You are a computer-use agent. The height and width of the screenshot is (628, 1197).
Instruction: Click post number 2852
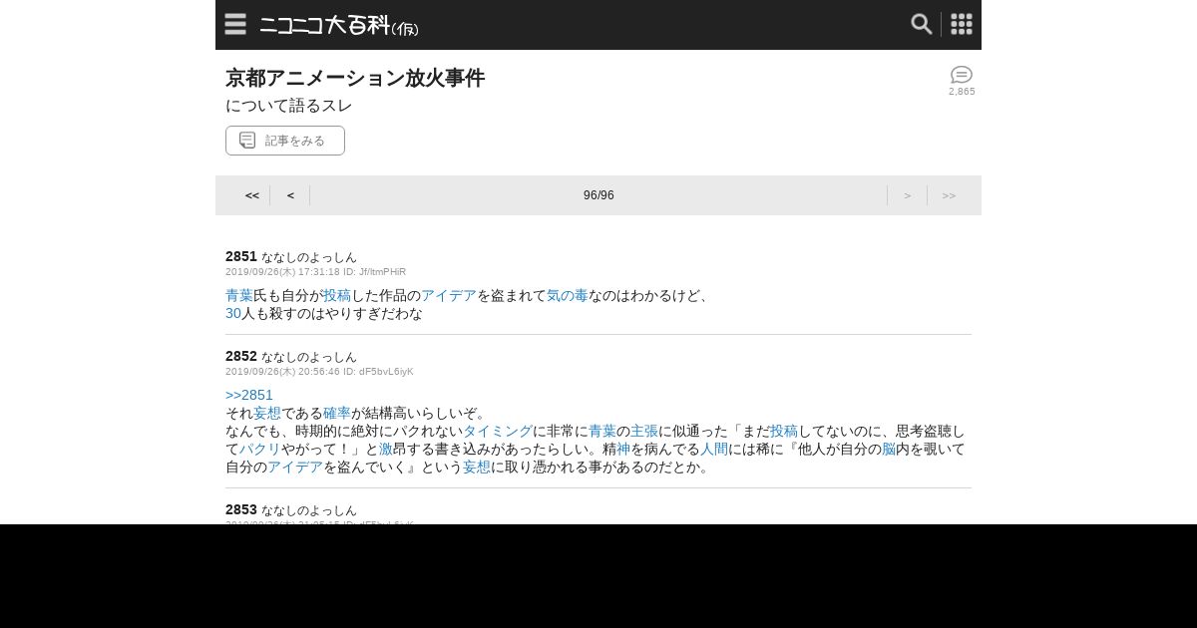click(x=241, y=356)
